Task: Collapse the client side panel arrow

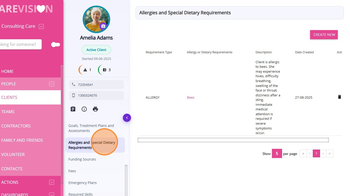Action: 127,118
